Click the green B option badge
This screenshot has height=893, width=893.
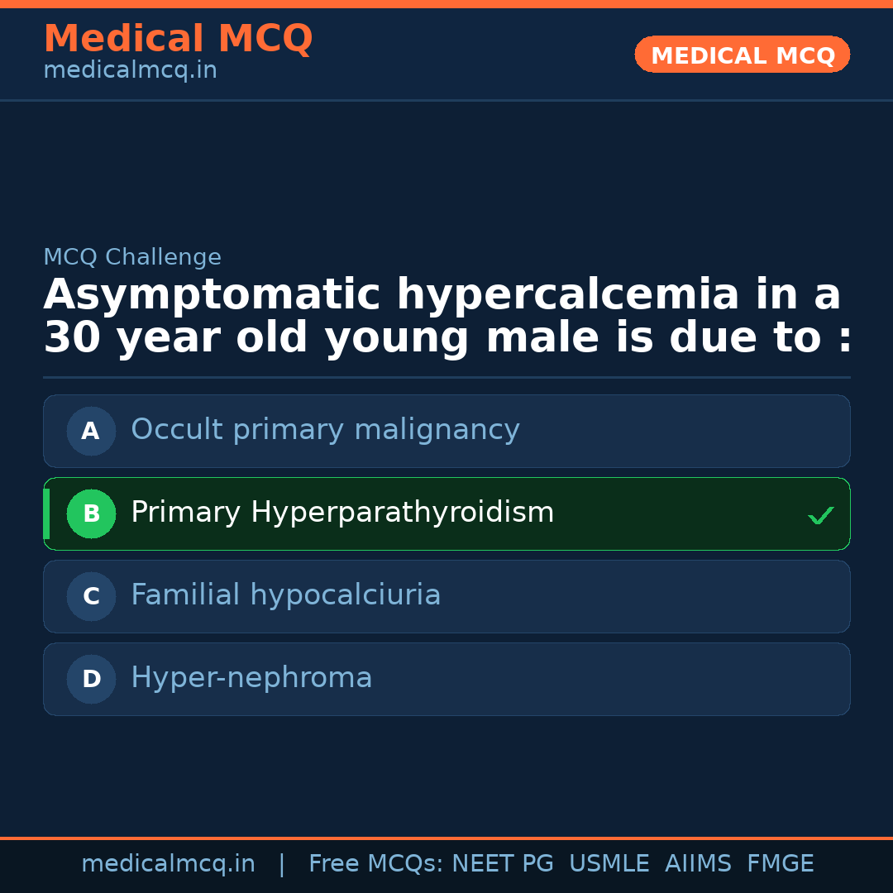[91, 513]
